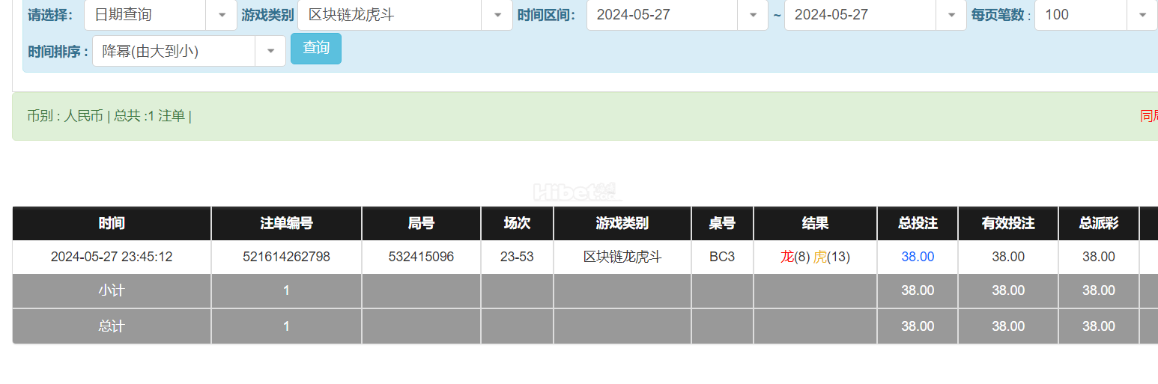Select the BC3 table number cell
1158x384 pixels.
coord(722,257)
